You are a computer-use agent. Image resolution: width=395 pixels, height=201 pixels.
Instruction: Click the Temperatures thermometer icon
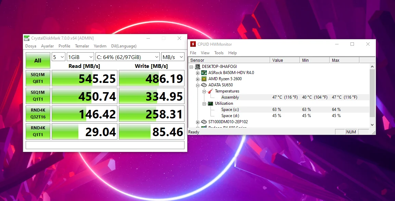[x=211, y=91]
